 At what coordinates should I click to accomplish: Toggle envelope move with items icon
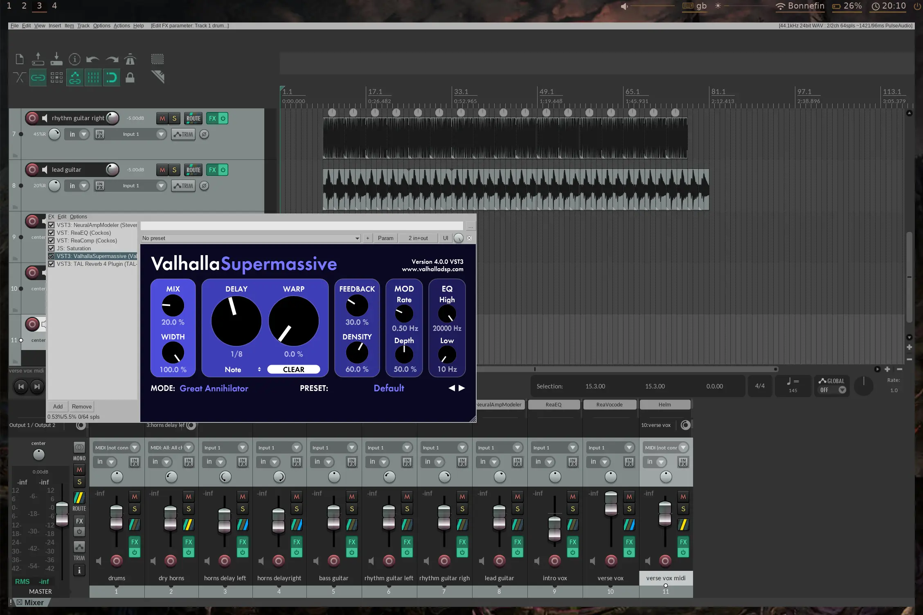pos(75,77)
